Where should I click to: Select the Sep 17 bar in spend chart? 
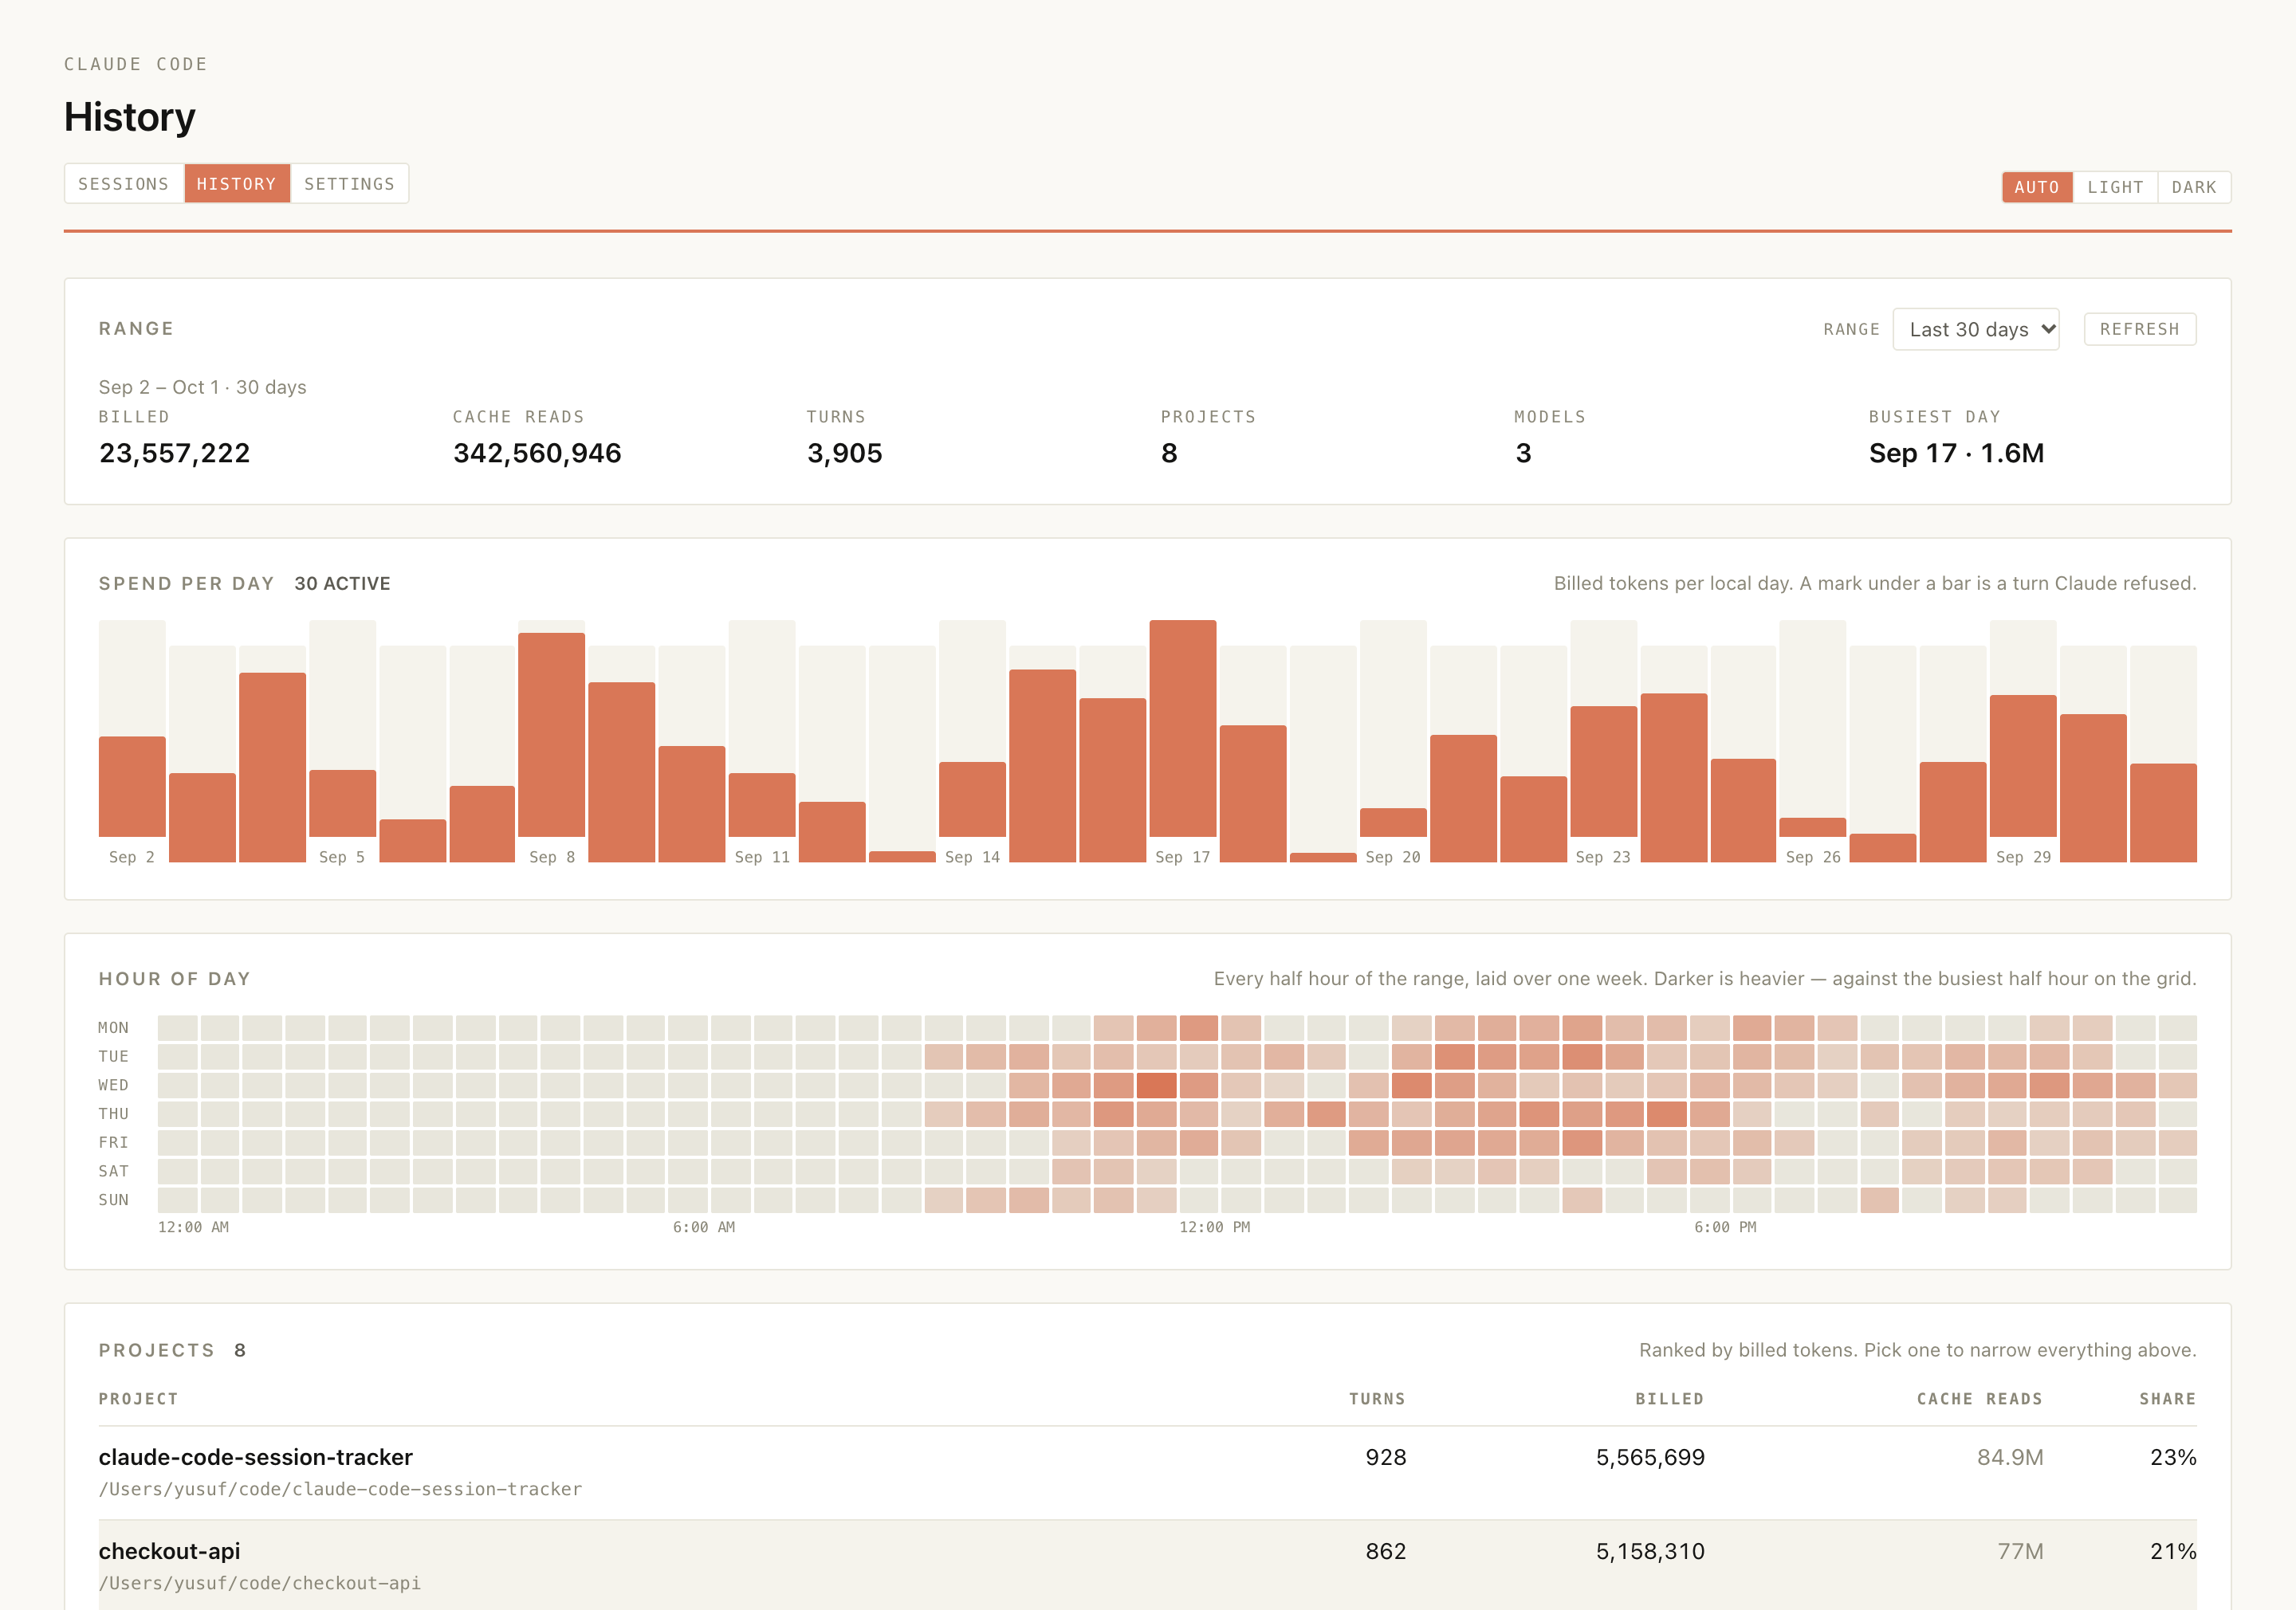point(1183,728)
